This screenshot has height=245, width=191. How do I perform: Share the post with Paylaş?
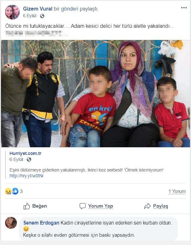pyautogui.click(x=156, y=206)
